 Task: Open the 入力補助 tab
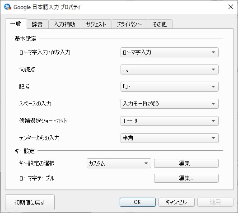(65, 24)
